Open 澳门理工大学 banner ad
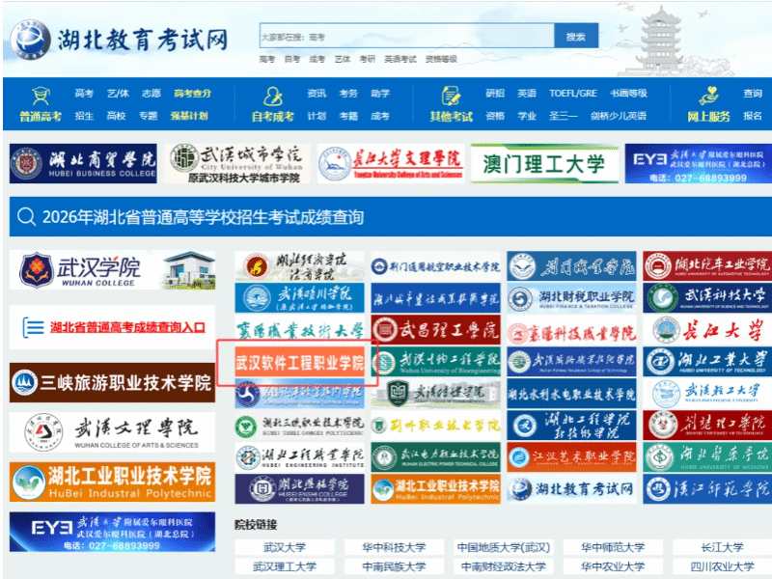This screenshot has height=579, width=772. coord(544,163)
